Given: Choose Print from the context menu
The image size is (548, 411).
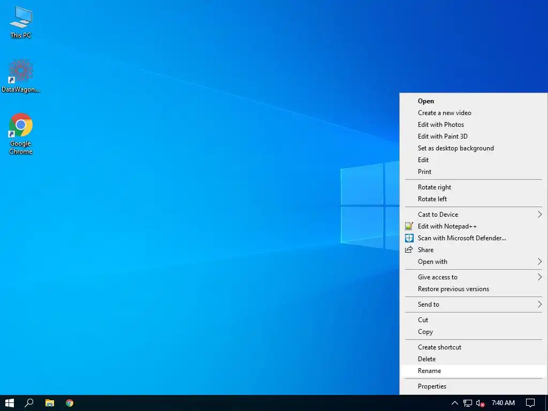Looking at the screenshot, I should [x=473, y=172].
